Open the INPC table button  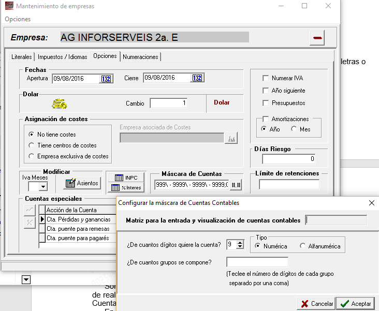(x=126, y=177)
